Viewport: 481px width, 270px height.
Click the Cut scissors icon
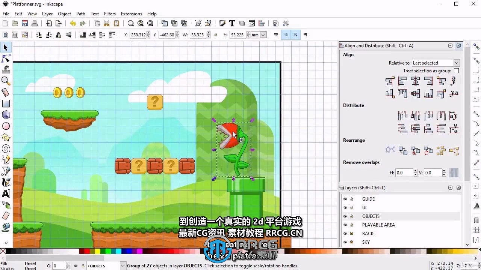tap(107, 23)
